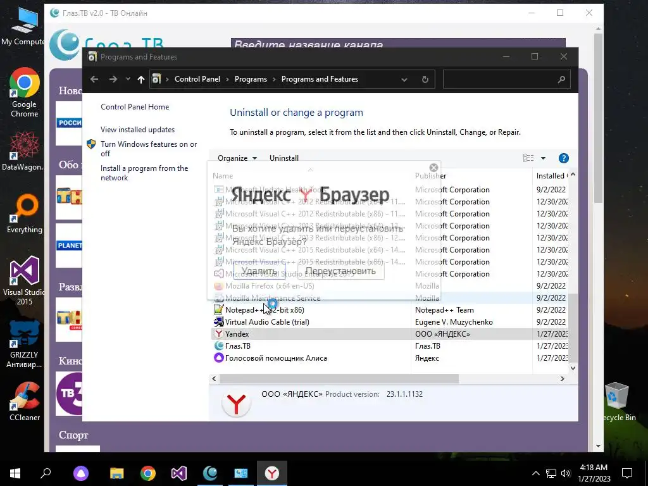This screenshot has height=486, width=648.
Task: Open Everything desktop shortcut
Action: pyautogui.click(x=25, y=214)
